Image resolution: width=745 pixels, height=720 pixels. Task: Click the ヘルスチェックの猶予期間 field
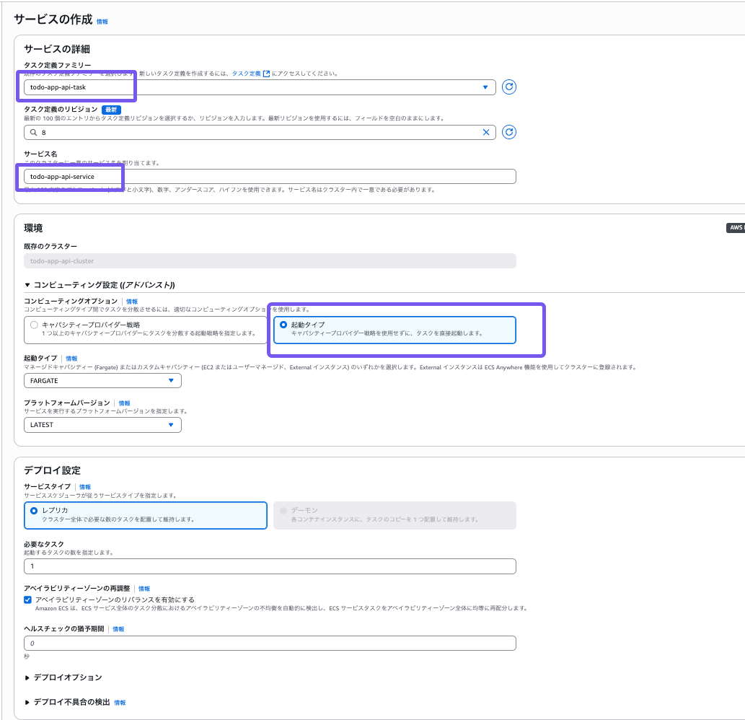[x=270, y=643]
